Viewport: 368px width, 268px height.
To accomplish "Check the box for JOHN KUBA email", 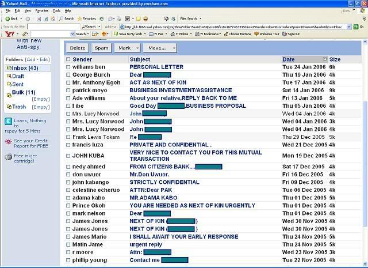I will pos(68,156).
